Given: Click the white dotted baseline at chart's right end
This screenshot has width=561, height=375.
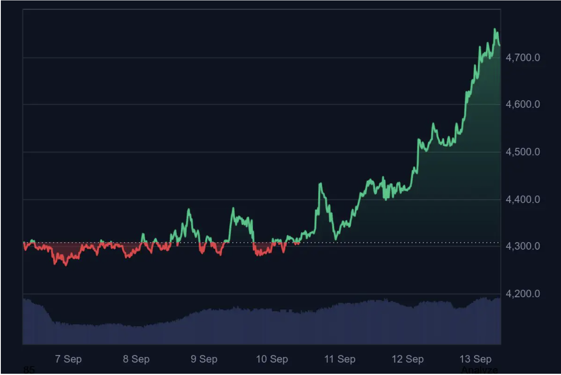Looking at the screenshot, I should (496, 243).
